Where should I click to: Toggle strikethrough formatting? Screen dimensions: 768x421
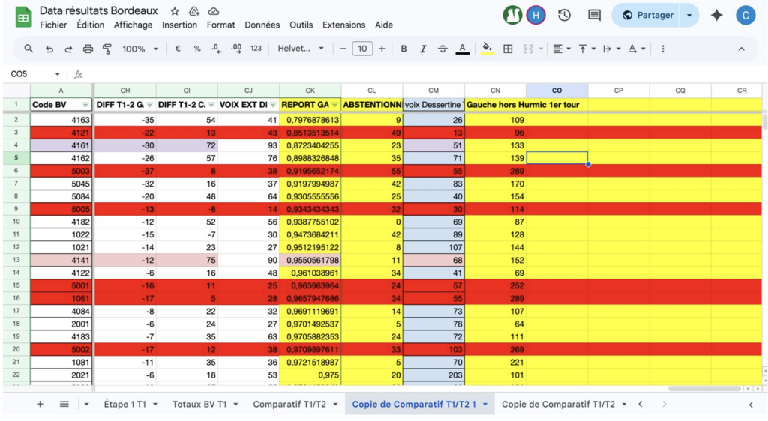442,49
